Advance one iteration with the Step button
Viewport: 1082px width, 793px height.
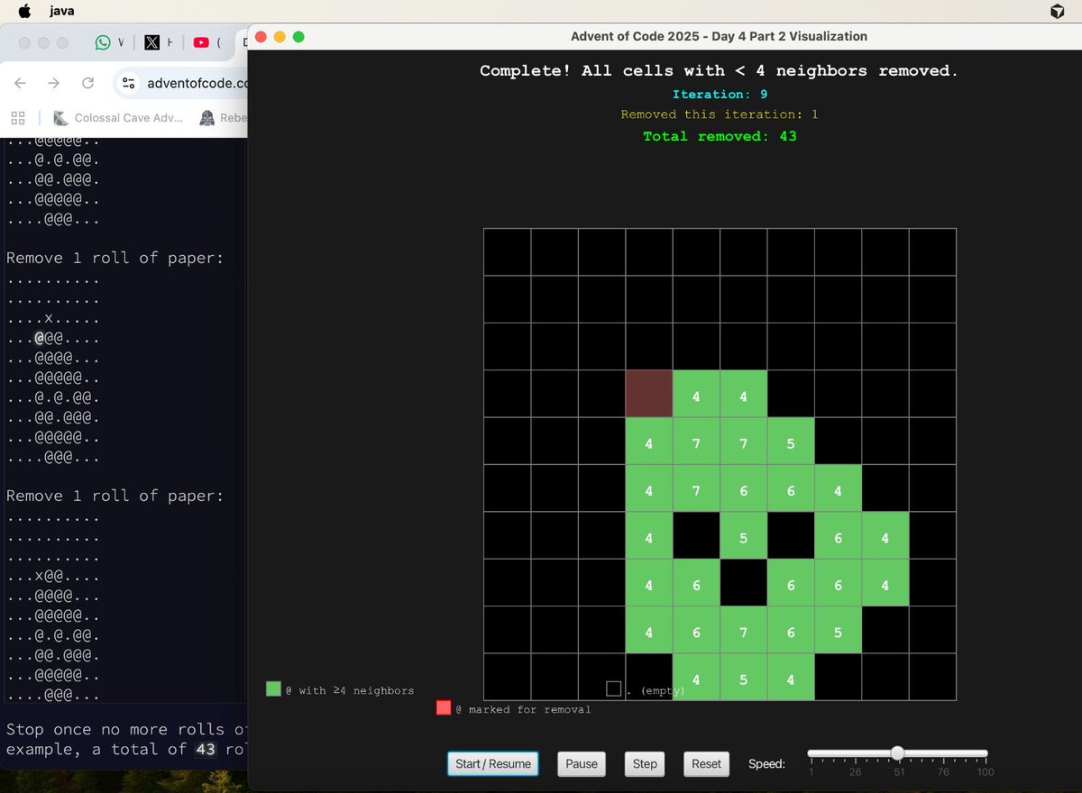tap(644, 763)
